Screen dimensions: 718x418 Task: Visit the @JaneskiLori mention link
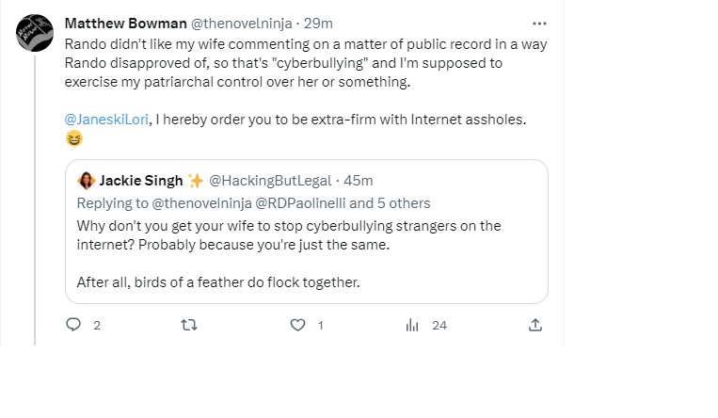(x=107, y=119)
